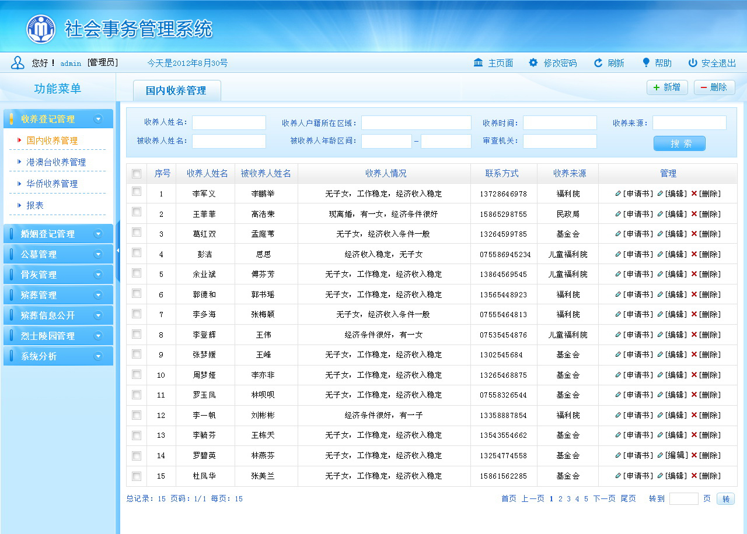This screenshot has height=534, width=747.
Task: Click red X delete icon in 彭洁 row
Action: coord(694,254)
